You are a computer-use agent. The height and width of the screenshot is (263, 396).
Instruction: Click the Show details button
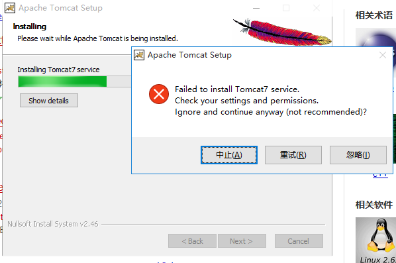coord(49,101)
